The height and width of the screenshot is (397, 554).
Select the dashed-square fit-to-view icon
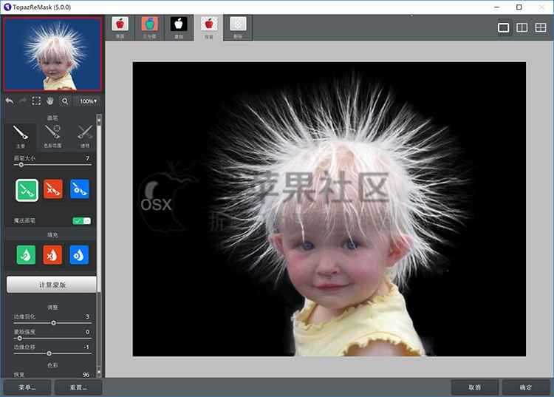[x=36, y=101]
